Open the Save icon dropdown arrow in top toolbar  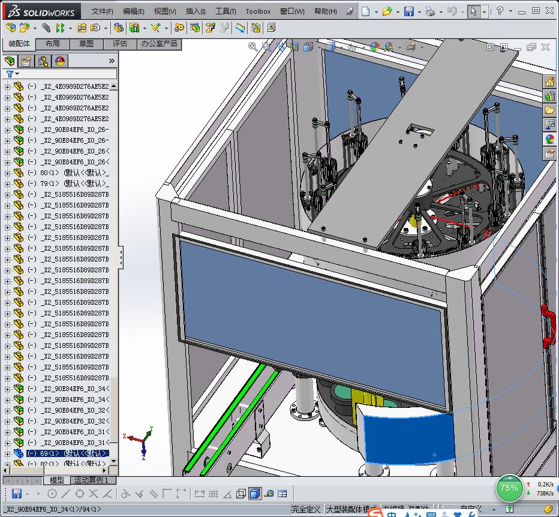419,12
